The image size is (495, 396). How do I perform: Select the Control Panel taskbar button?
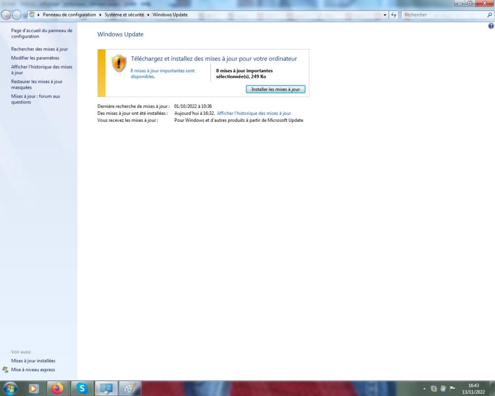[x=106, y=389]
